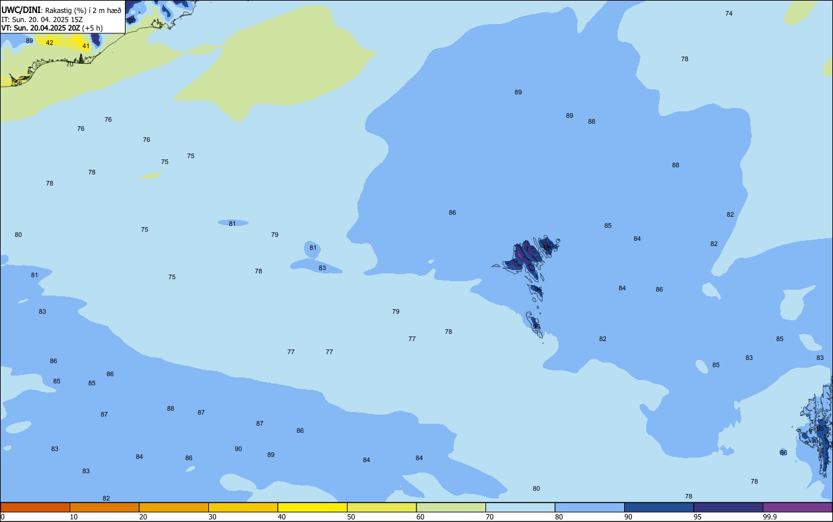The image size is (833, 522).
Task: Pick the 20–30 legend color band
Action: (174, 507)
